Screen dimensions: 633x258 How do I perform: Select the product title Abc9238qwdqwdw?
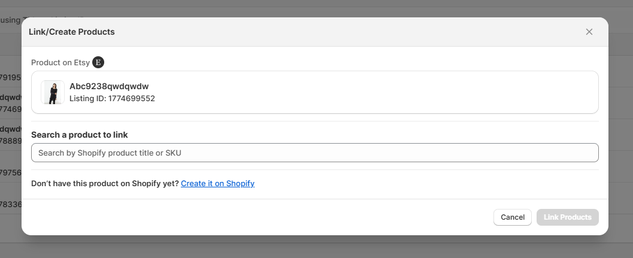coord(109,86)
